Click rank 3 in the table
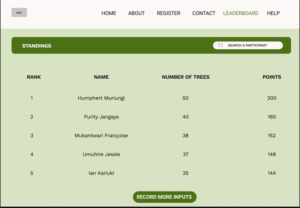 point(32,136)
